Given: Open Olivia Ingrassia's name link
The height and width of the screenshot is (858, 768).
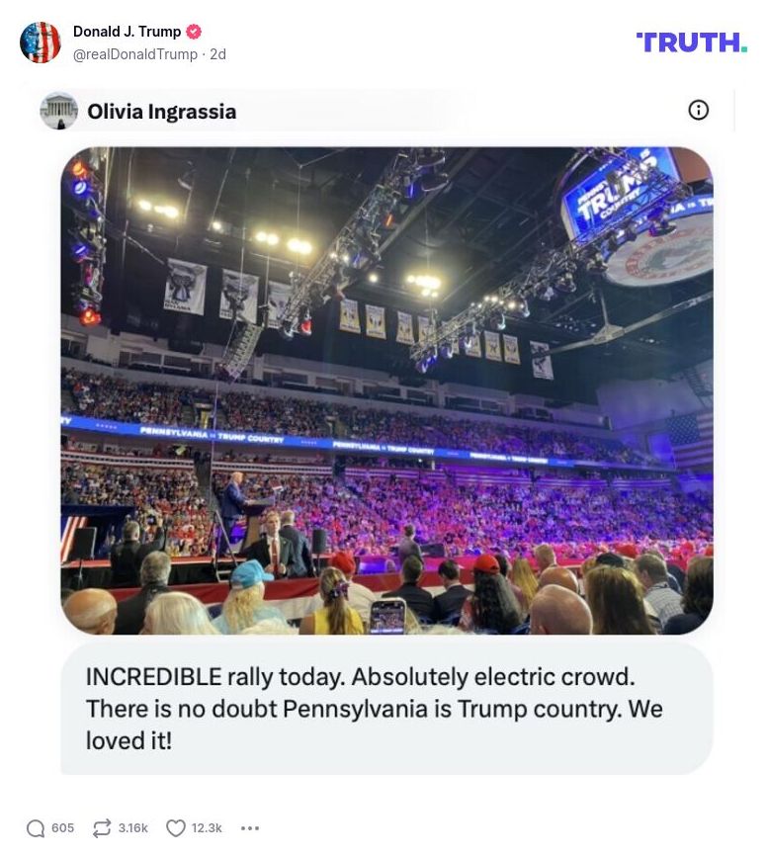Looking at the screenshot, I should click(x=161, y=111).
